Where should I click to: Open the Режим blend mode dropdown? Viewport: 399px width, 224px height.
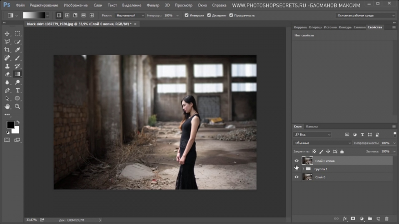pos(130,15)
